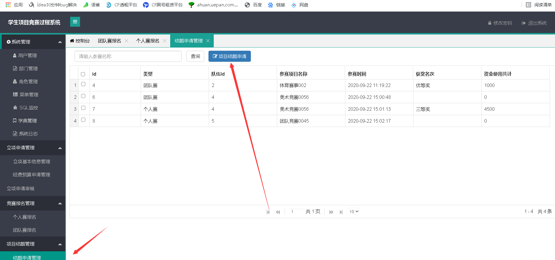The height and width of the screenshot is (260, 555).
Task: Open sidebar 个人赛报名 menu item
Action: pos(33,217)
